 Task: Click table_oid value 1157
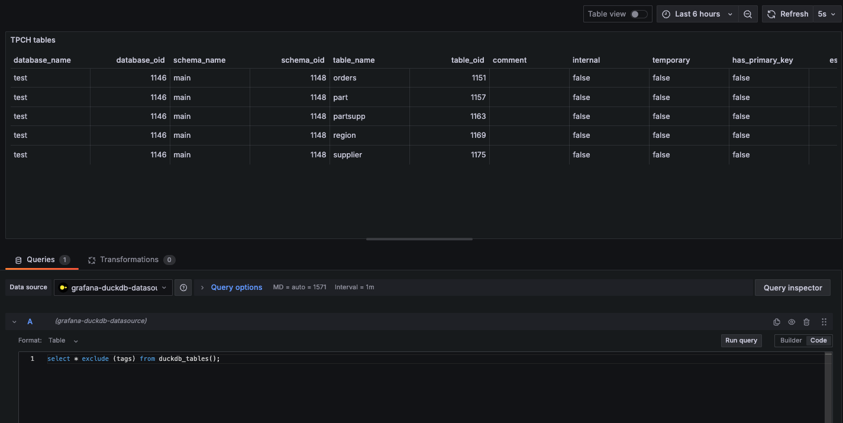[x=479, y=97]
